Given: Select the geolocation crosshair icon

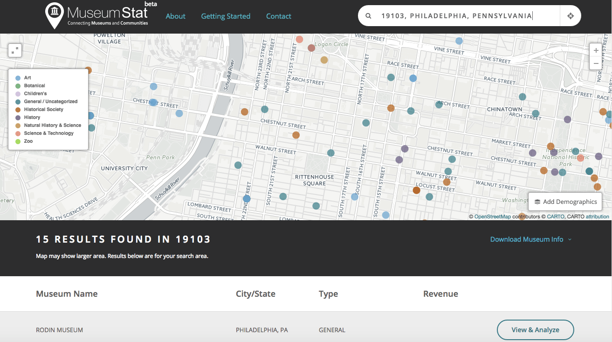Looking at the screenshot, I should (x=571, y=15).
